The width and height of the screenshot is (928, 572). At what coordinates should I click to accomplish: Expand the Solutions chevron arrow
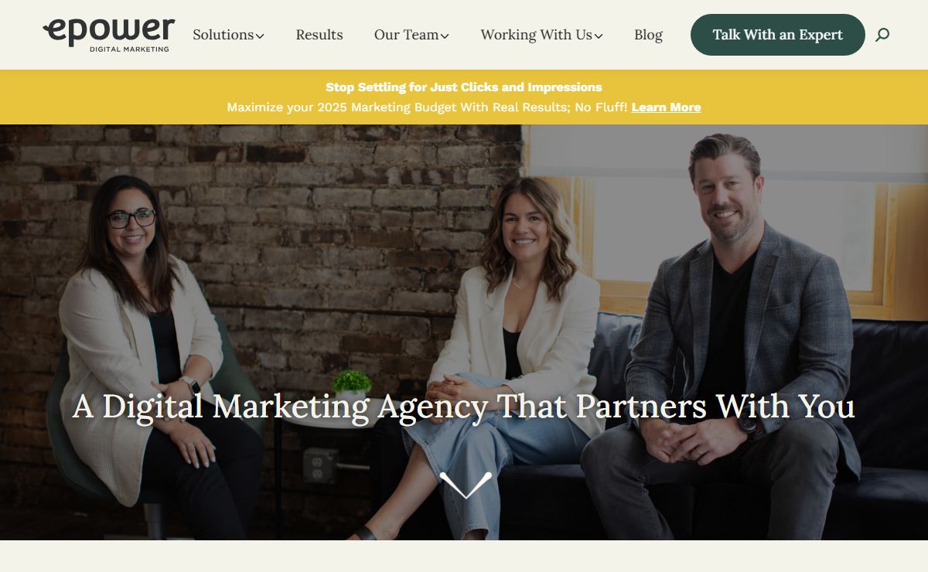coord(260,36)
